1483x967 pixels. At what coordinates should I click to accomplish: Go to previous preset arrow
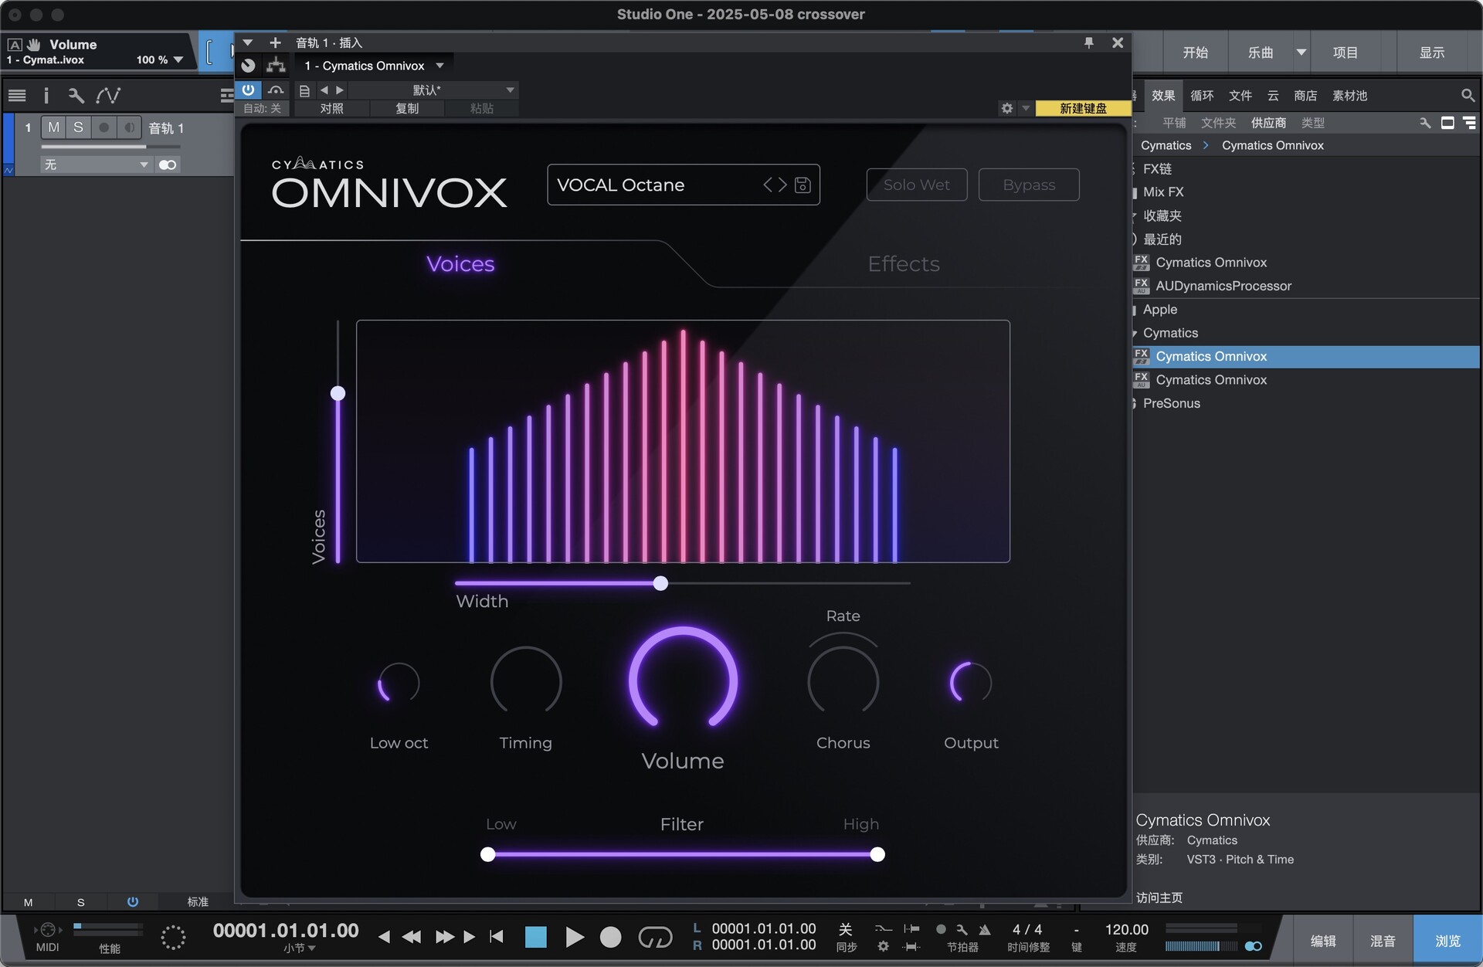(324, 90)
